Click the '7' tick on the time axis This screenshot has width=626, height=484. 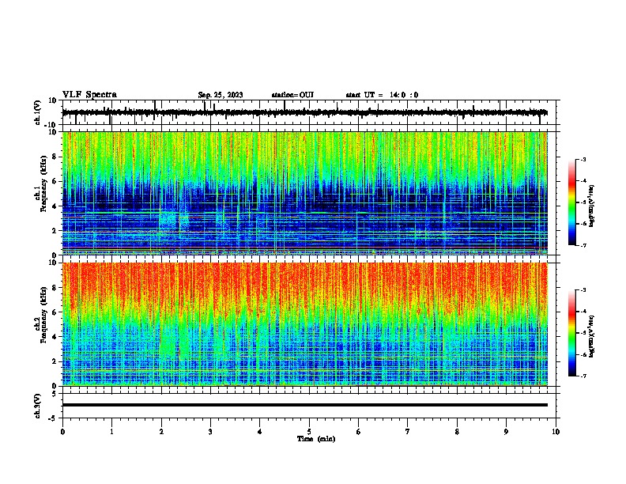click(x=408, y=432)
